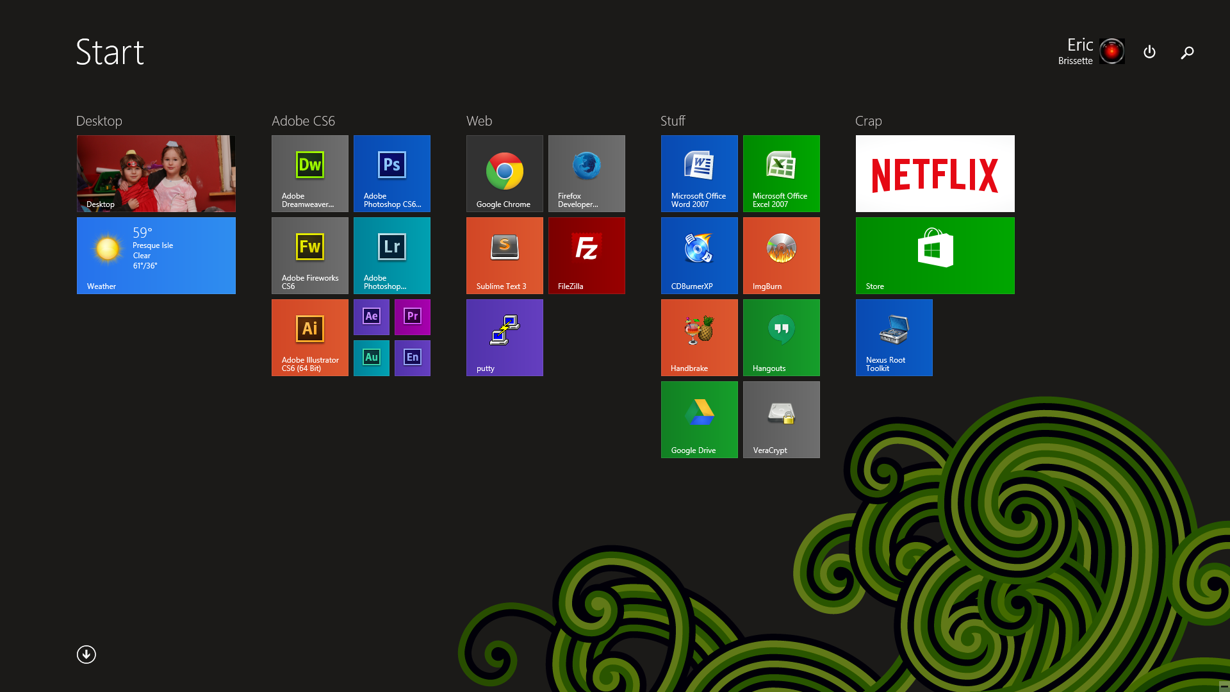Launch the ImgBurn tile

[782, 256]
